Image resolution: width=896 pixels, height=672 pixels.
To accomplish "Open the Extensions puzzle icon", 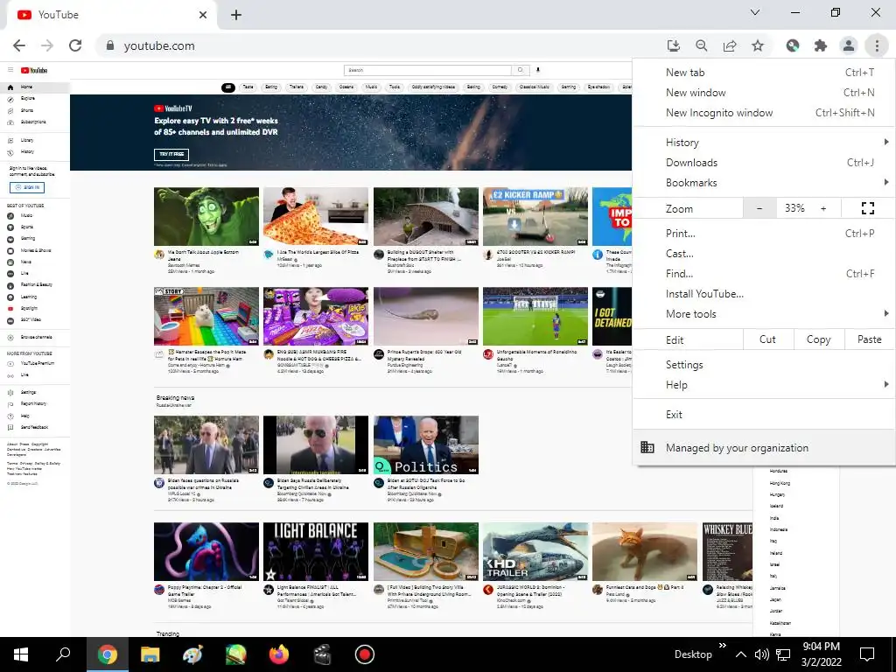I will pyautogui.click(x=821, y=45).
